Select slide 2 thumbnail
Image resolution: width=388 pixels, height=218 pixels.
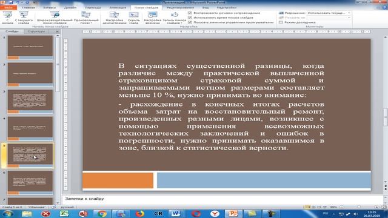click(30, 74)
